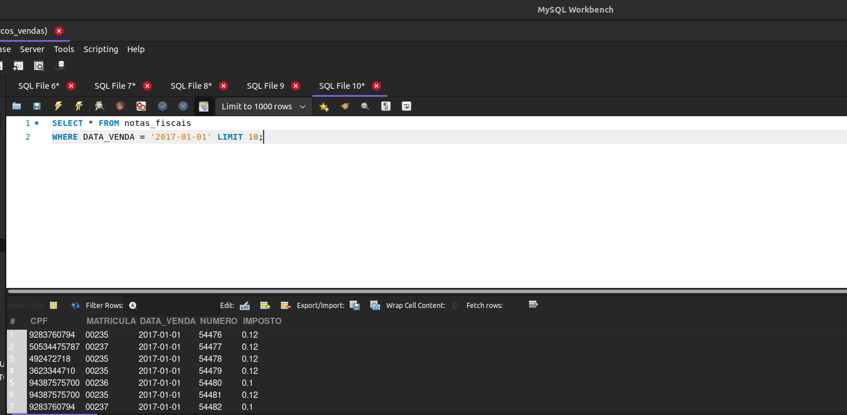The height and width of the screenshot is (415, 847).
Task: Close the SQL File 6* tab
Action: [x=71, y=86]
